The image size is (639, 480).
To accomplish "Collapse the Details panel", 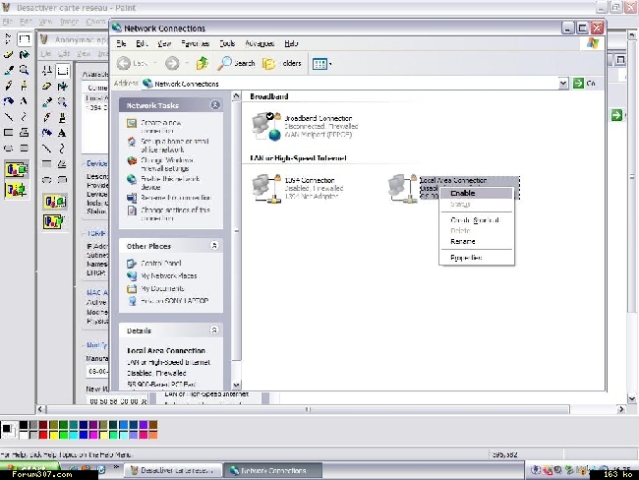I will 214,332.
